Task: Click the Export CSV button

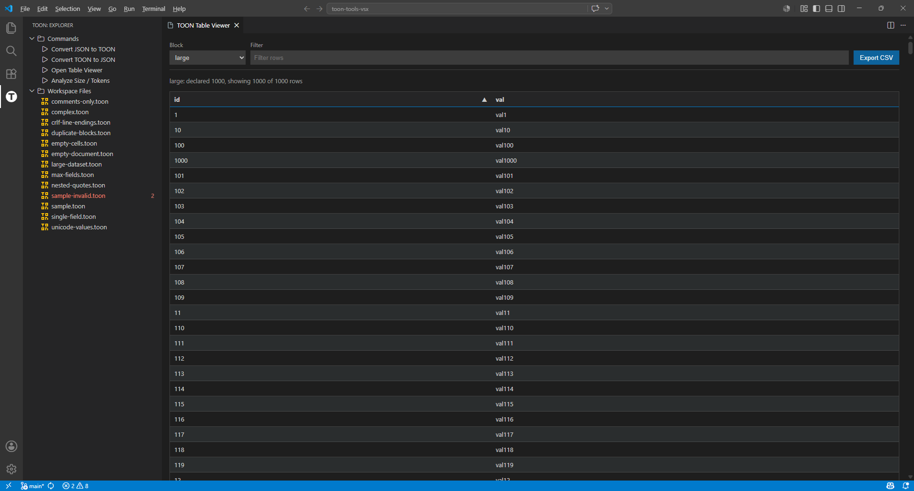Action: coord(876,58)
